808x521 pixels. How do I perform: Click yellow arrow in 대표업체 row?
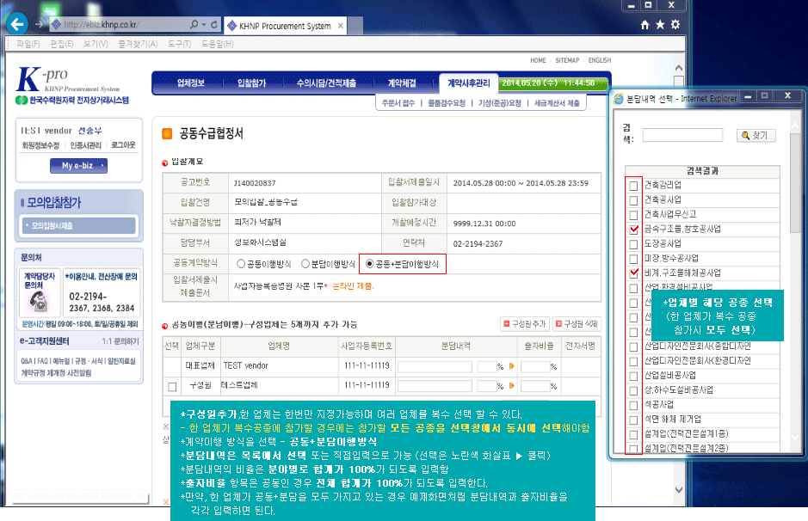(x=512, y=366)
